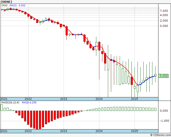Click the 2025 label on price chart time axis
Viewport: 171px width, 137px height.
coord(135,99)
